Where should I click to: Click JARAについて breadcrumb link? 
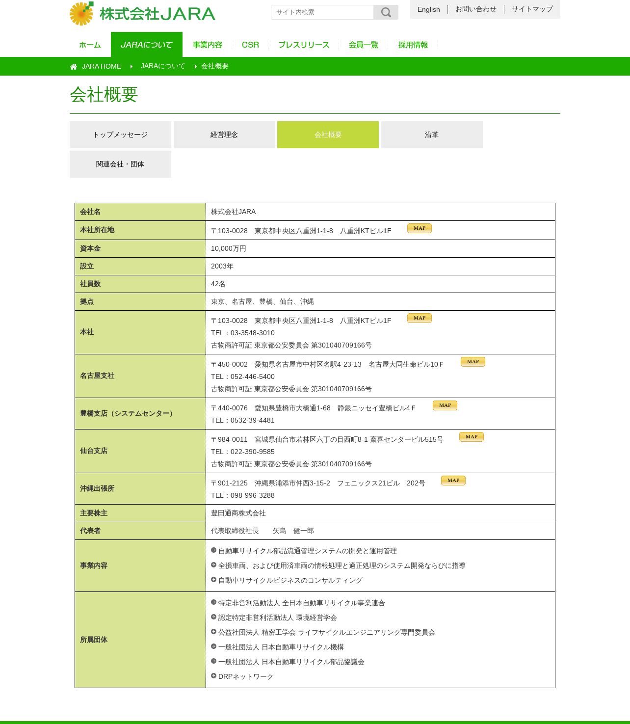pos(163,66)
